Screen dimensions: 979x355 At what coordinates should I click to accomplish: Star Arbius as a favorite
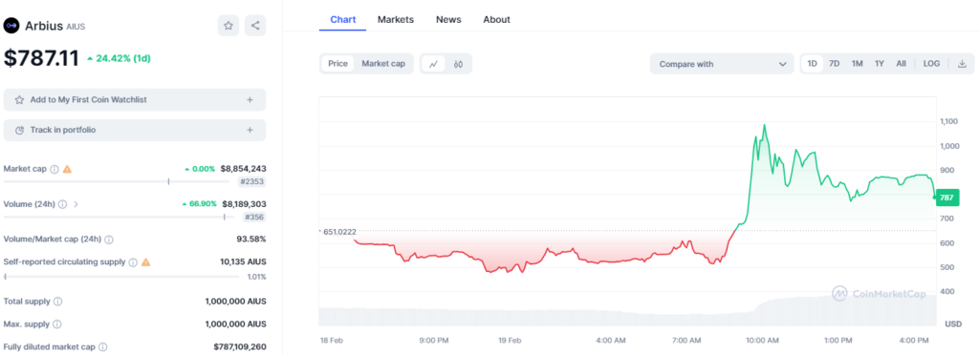(x=228, y=26)
